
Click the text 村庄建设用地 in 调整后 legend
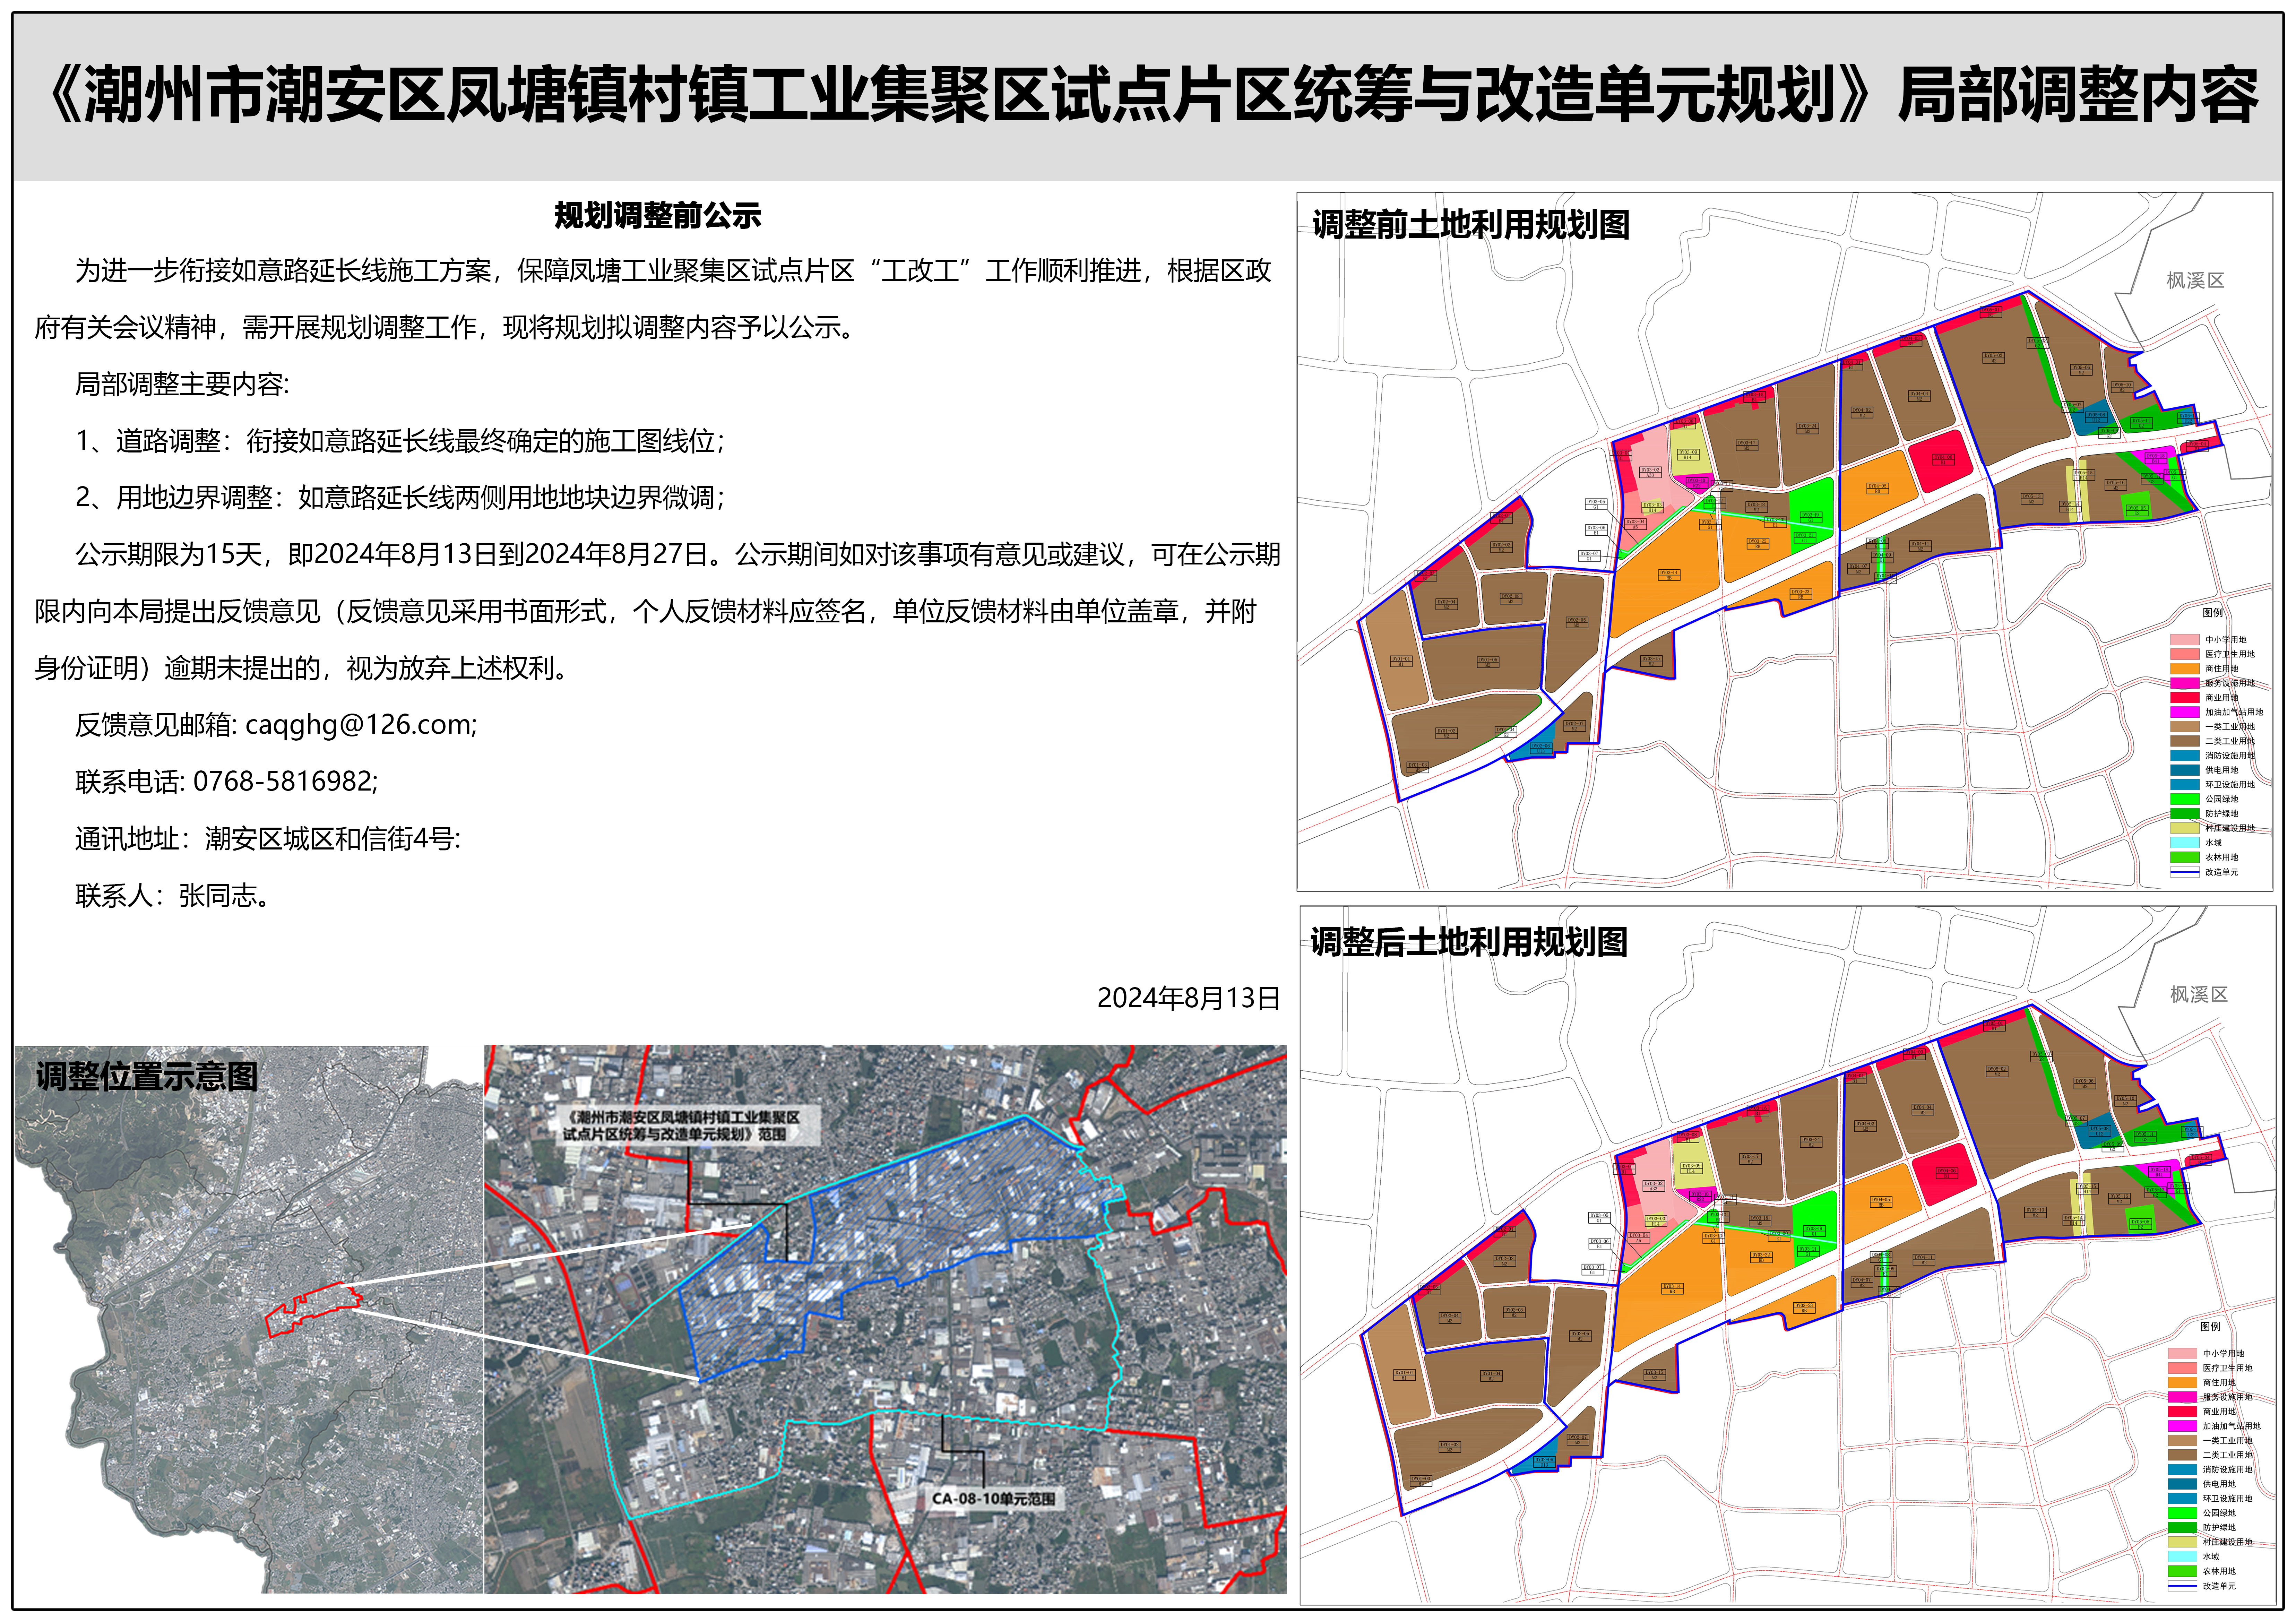pyautogui.click(x=2228, y=1542)
